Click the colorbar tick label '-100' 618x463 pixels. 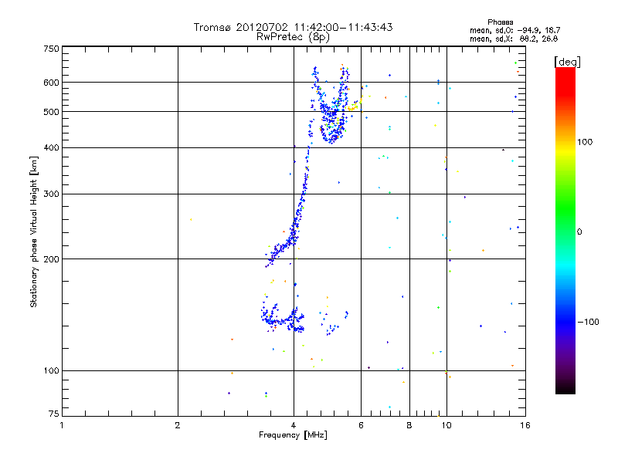[588, 322]
